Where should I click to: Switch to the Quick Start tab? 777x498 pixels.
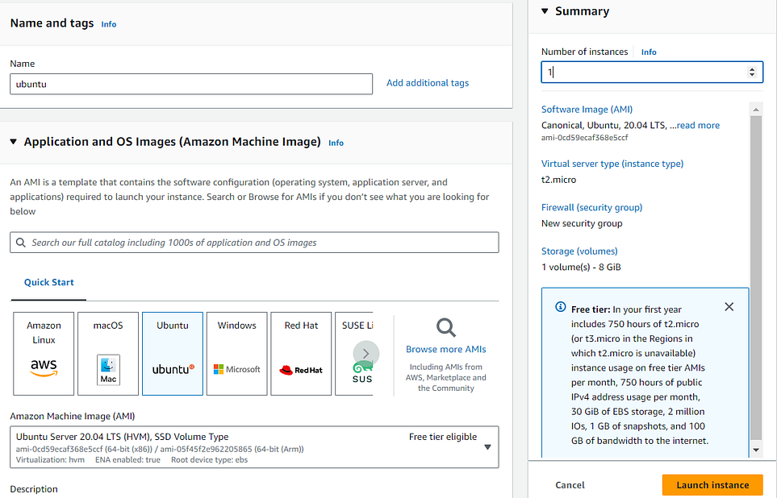[x=49, y=282]
